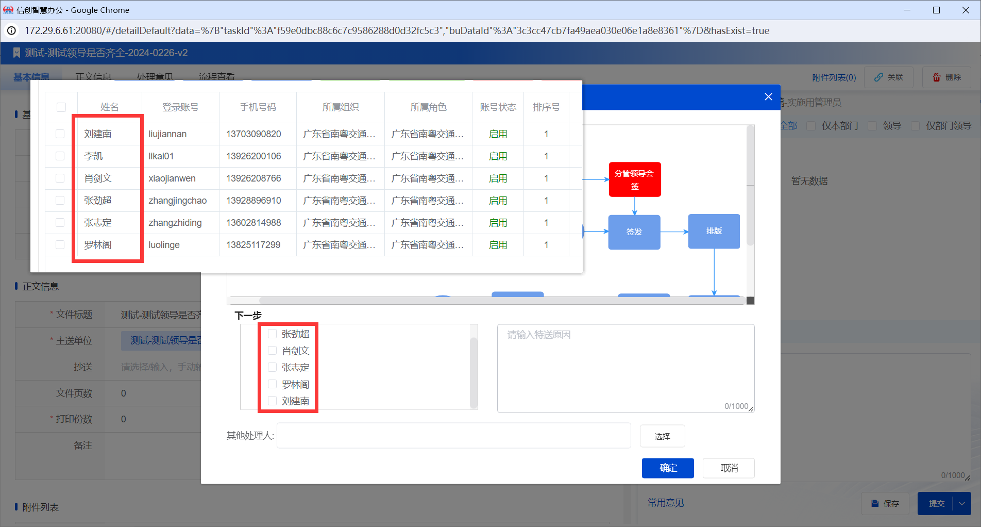Image resolution: width=981 pixels, height=527 pixels.
Task: Expand the dropdown arrow beside 提交
Action: pyautogui.click(x=962, y=504)
